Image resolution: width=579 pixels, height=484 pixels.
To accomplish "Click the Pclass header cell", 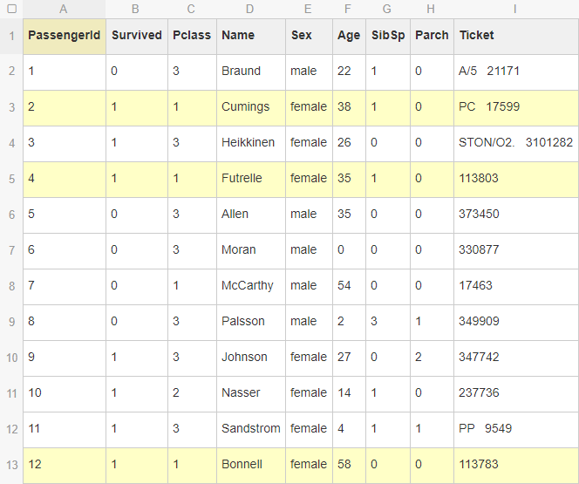I will (x=192, y=36).
